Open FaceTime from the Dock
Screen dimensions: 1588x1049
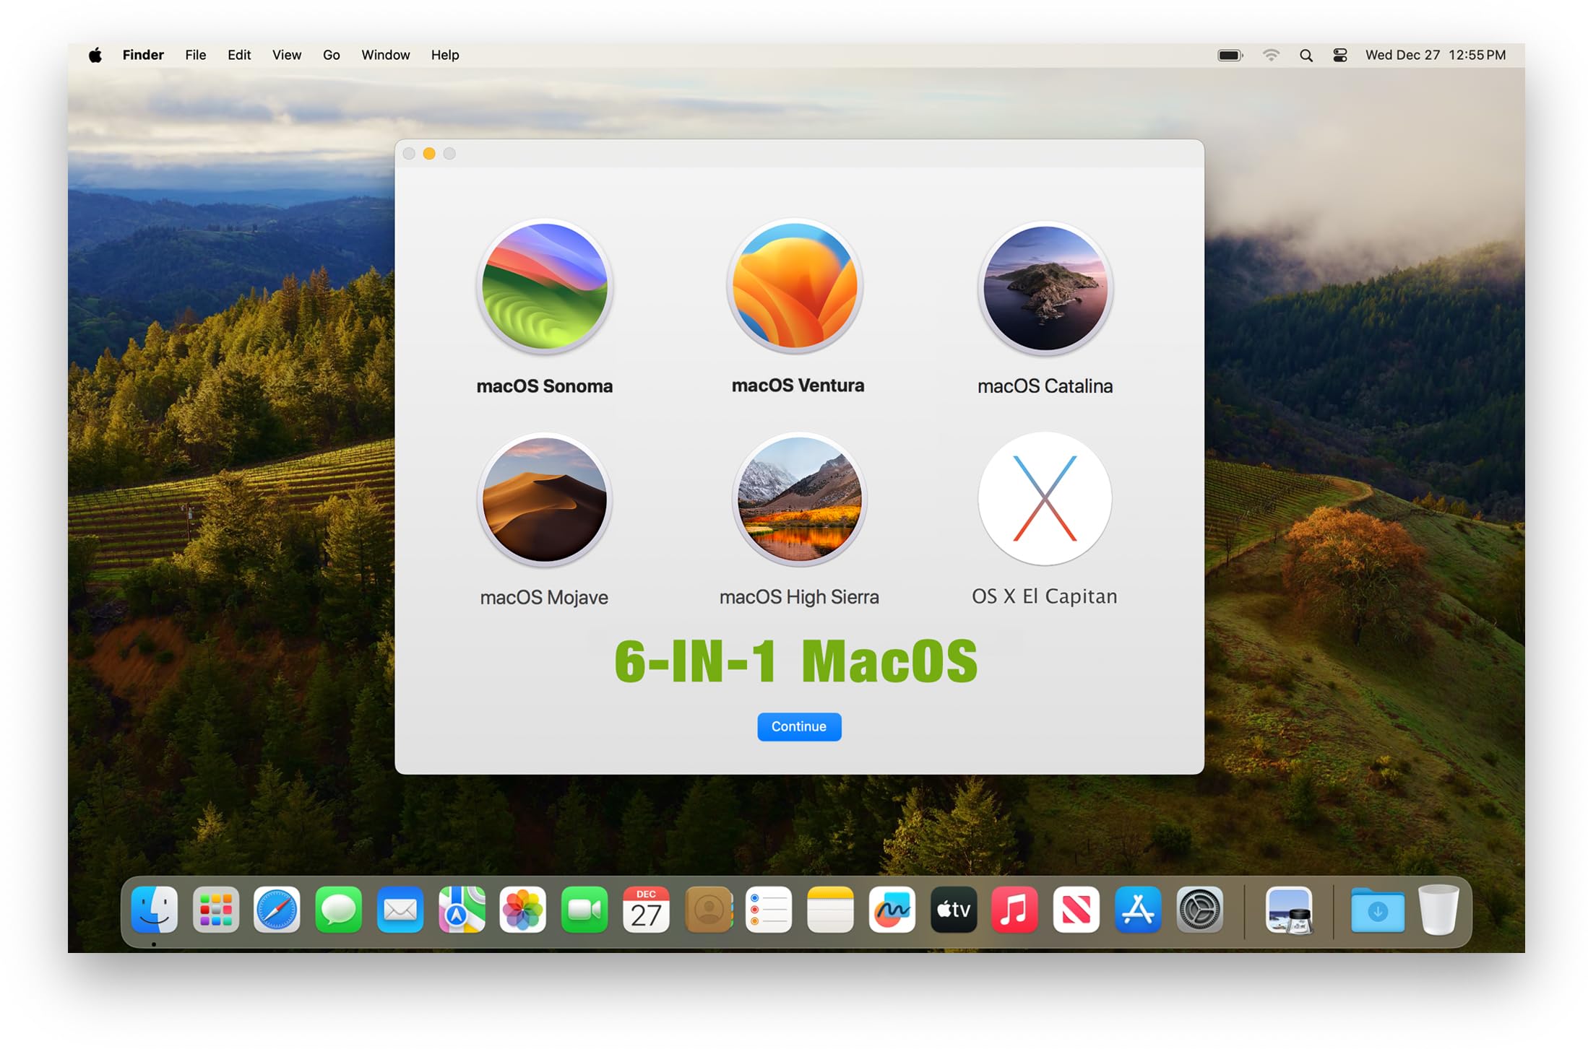[x=584, y=910]
